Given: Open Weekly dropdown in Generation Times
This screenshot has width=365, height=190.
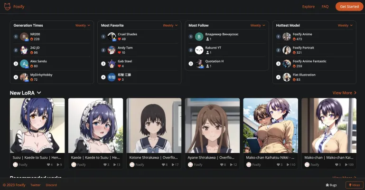Looking at the screenshot, I should 83,25.
